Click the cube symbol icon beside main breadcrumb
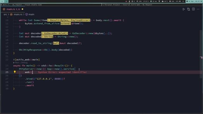The height and width of the screenshot is (114, 203). [27, 14]
